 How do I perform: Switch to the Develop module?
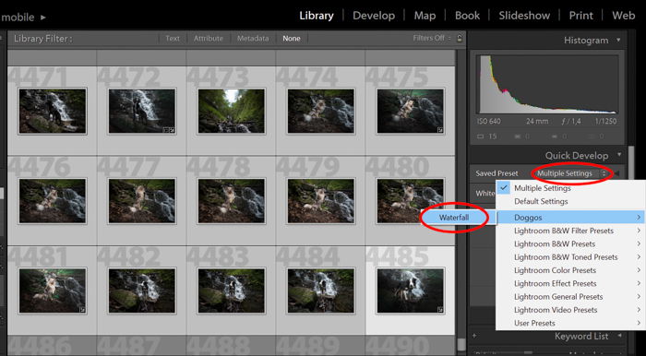pyautogui.click(x=374, y=16)
